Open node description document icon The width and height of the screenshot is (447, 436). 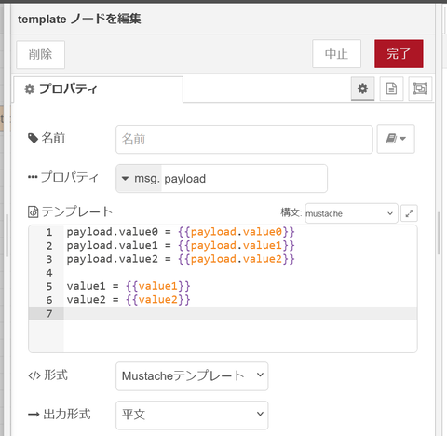391,89
